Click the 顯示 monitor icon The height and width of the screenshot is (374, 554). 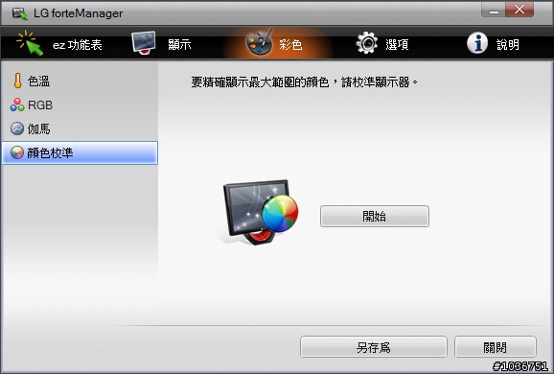tap(144, 43)
